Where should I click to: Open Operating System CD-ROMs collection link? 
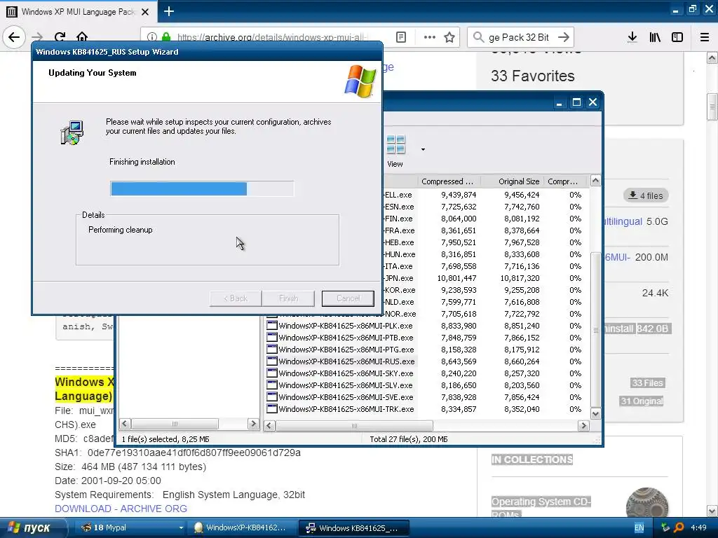541,508
